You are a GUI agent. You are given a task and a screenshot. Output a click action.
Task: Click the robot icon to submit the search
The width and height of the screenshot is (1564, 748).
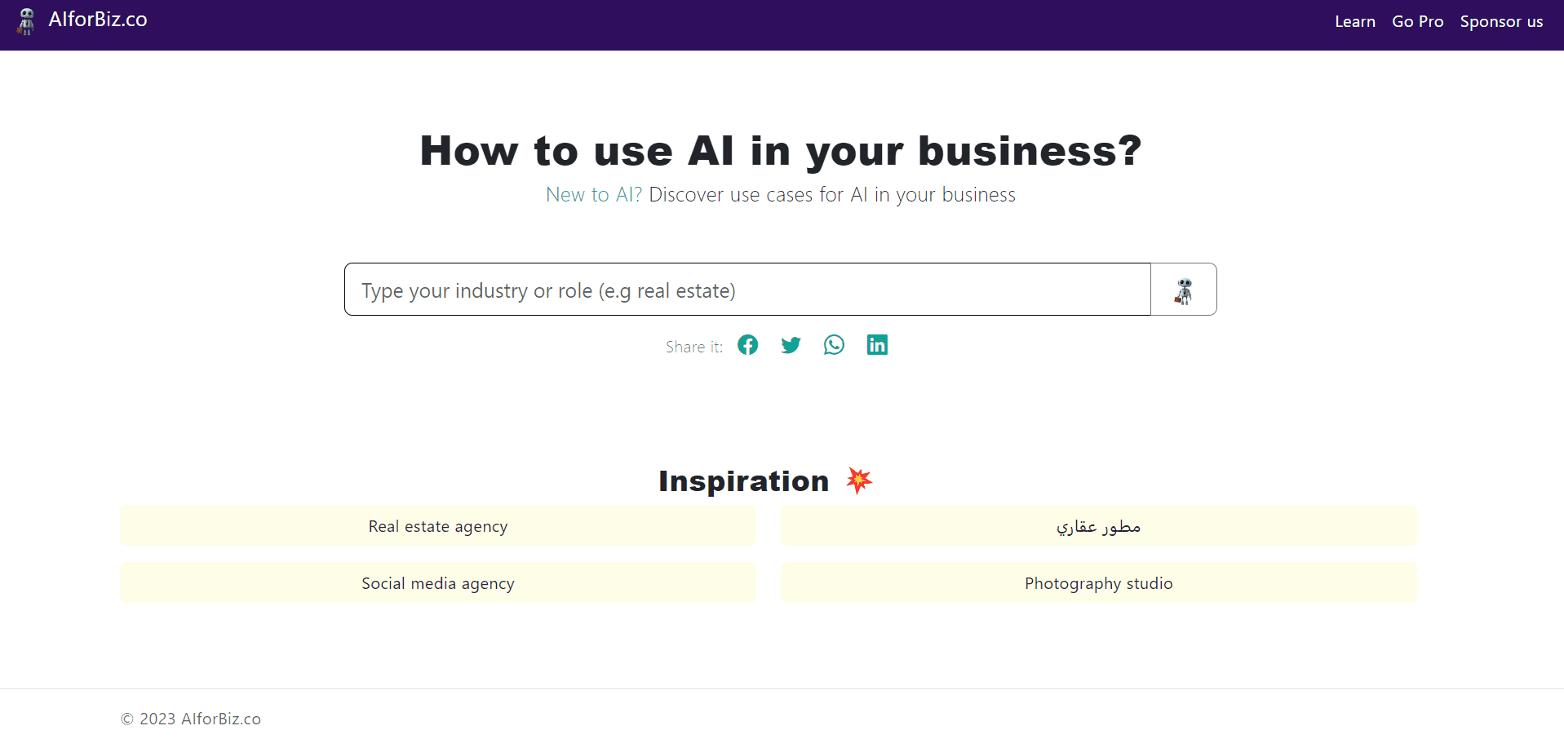pos(1184,290)
